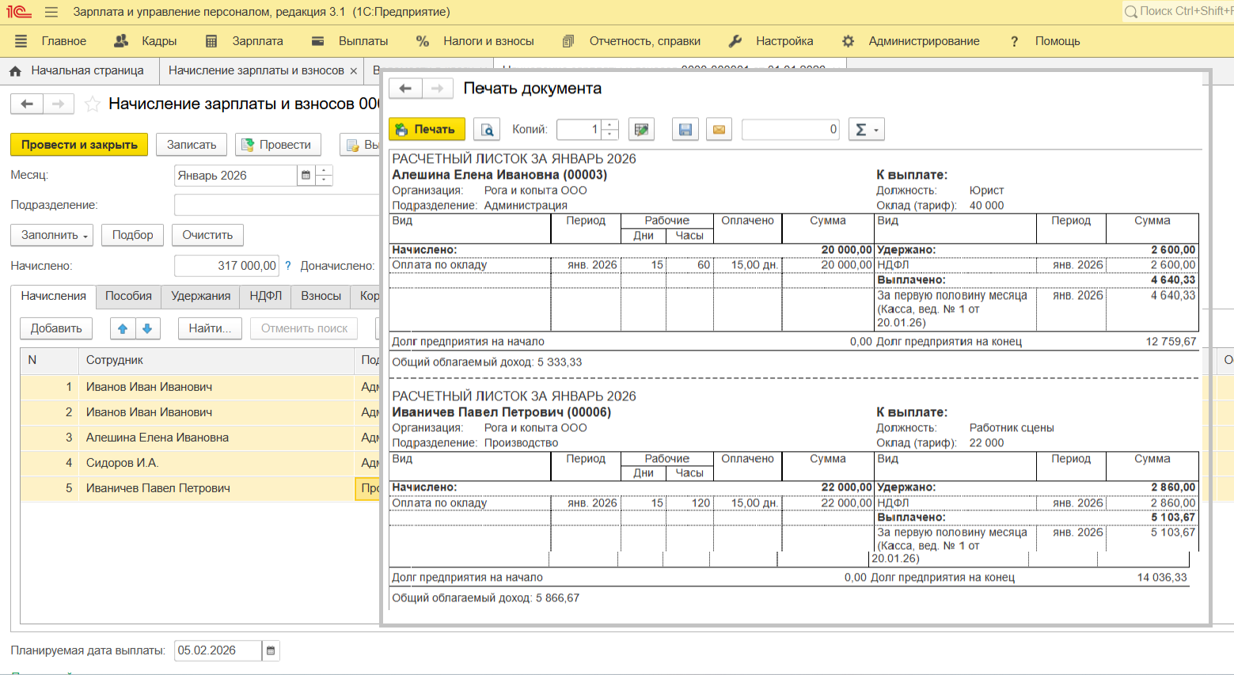Image resolution: width=1234 pixels, height=675 pixels.
Task: Send the payslip by email envelope icon
Action: click(719, 130)
